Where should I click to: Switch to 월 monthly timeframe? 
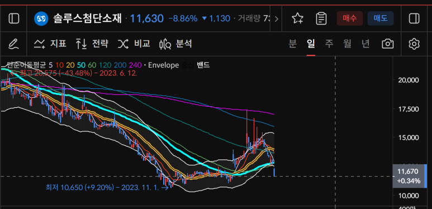347,44
